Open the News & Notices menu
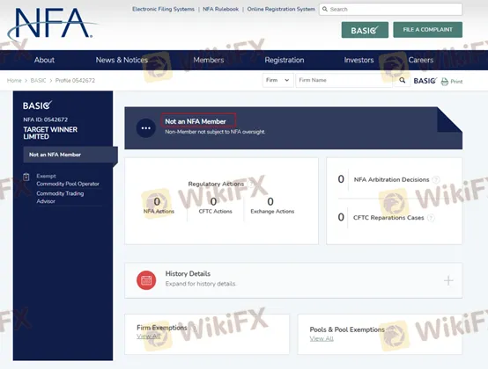 point(122,60)
